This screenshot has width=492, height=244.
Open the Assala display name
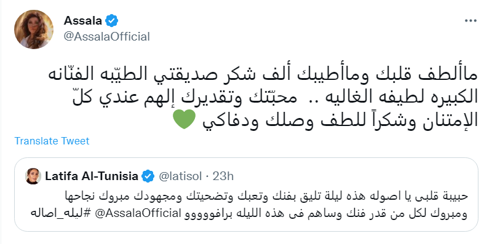tap(83, 21)
